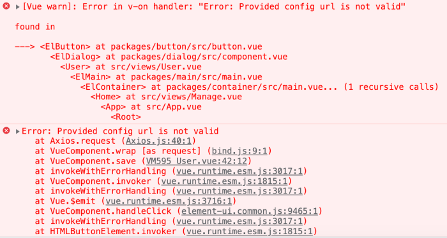This screenshot has width=447, height=238.
Task: Click the red error icon beside second Error entry
Action: [x=6, y=130]
